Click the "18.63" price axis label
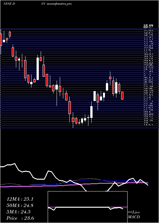This screenshot has height=223, width=159. 149,125
